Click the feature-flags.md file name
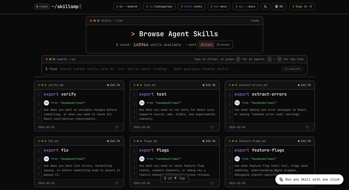This screenshot has width=349, height=190. 252,141
